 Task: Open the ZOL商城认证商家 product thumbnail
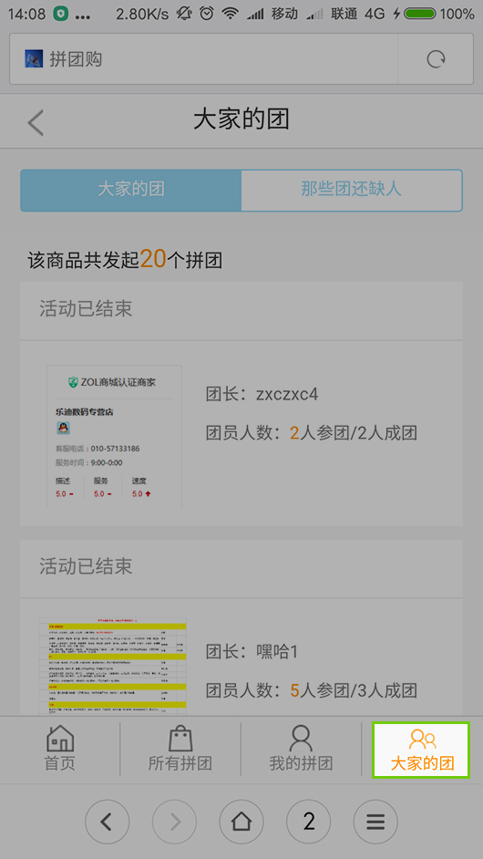(114, 436)
